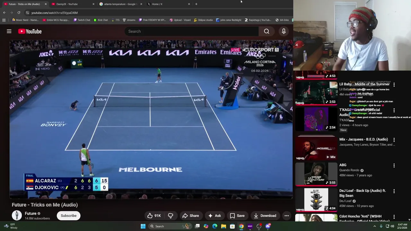Image resolution: width=411 pixels, height=231 pixels.
Task: Launch Microsoft Edge from the taskbar
Action: pos(215,226)
